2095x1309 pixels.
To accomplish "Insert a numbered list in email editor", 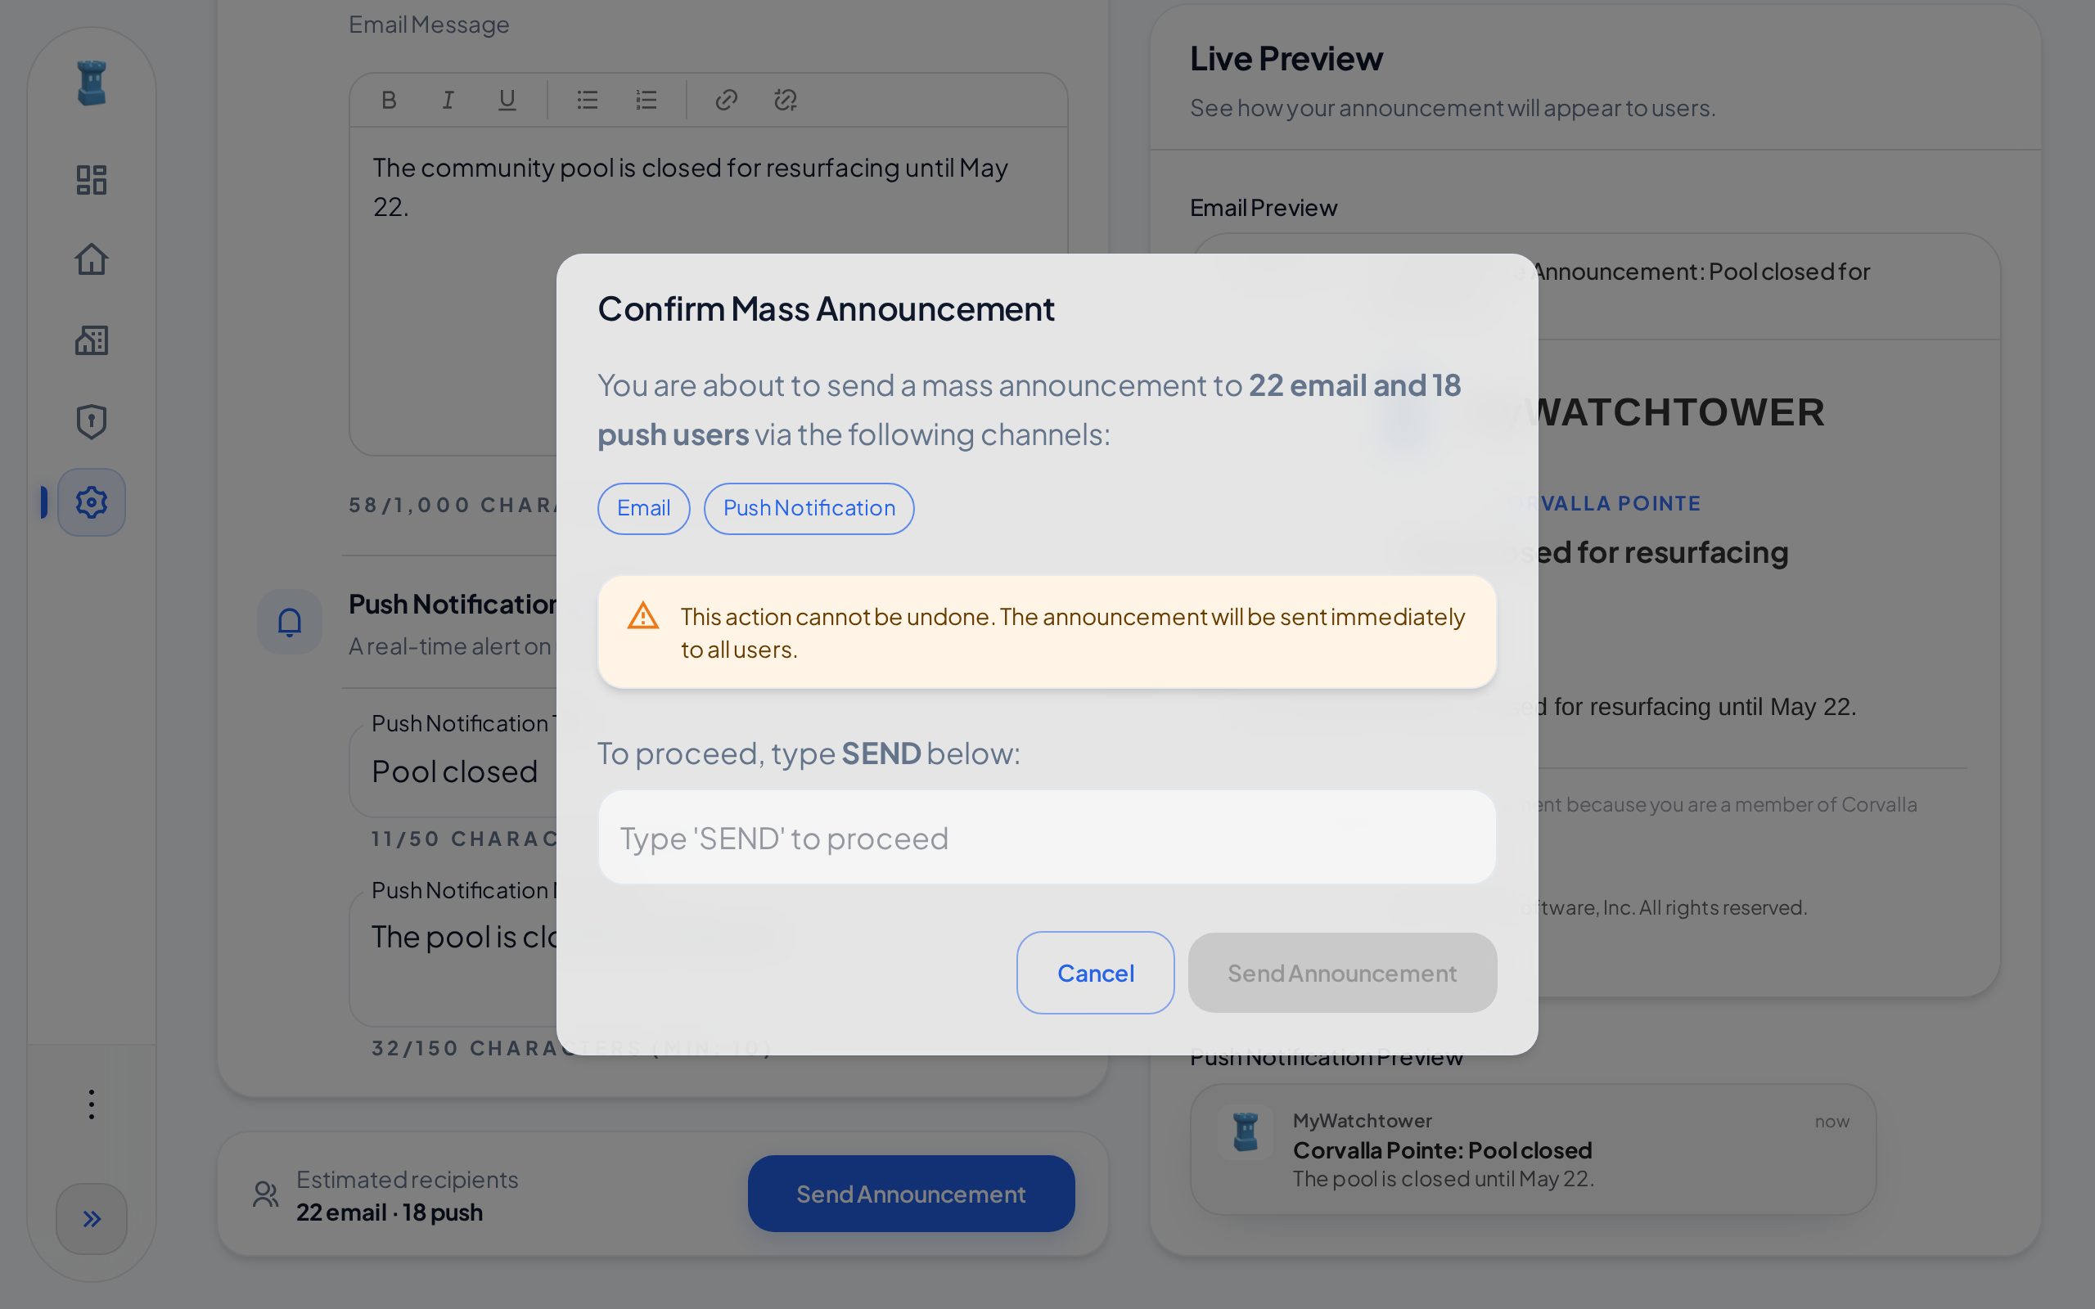I will (x=647, y=101).
